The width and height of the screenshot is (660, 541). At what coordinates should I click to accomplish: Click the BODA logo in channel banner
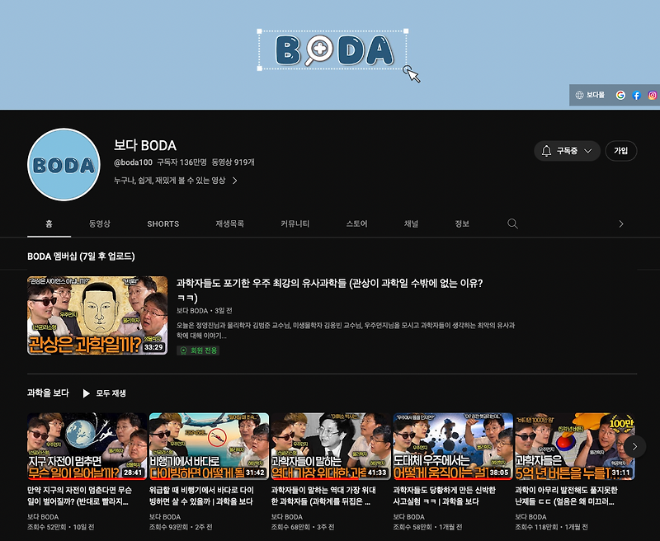[x=334, y=50]
